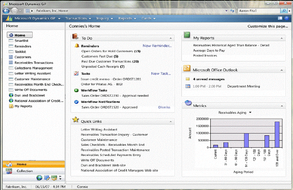Open the help question mark icon
Viewport: 293px width, 190px height.
point(286,18)
